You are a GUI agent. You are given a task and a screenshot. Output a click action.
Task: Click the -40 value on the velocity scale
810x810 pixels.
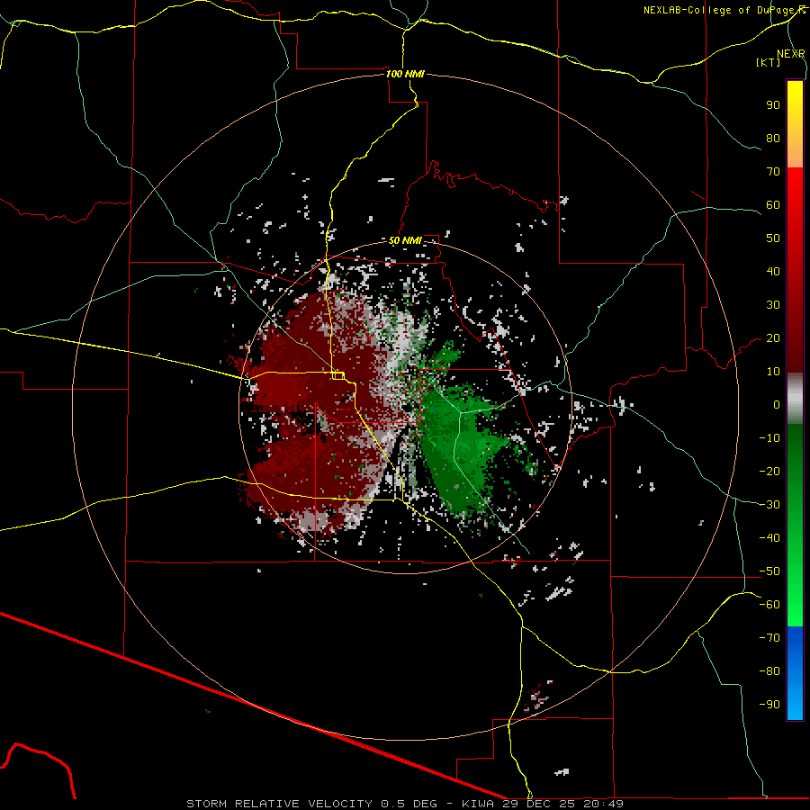coord(769,538)
